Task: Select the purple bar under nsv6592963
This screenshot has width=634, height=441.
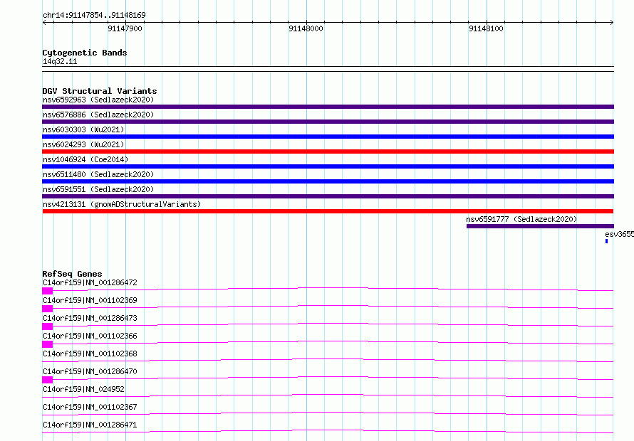Action: pos(328,107)
